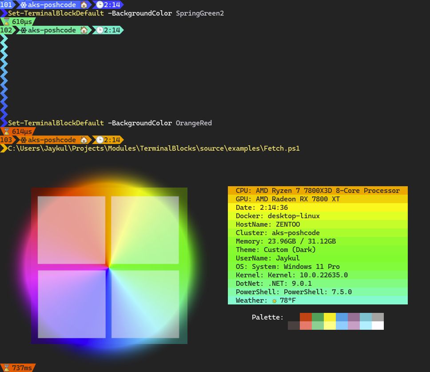The height and width of the screenshot is (372, 430).
Task: Click the hourglass icon beside 610µs
Action: point(7,22)
